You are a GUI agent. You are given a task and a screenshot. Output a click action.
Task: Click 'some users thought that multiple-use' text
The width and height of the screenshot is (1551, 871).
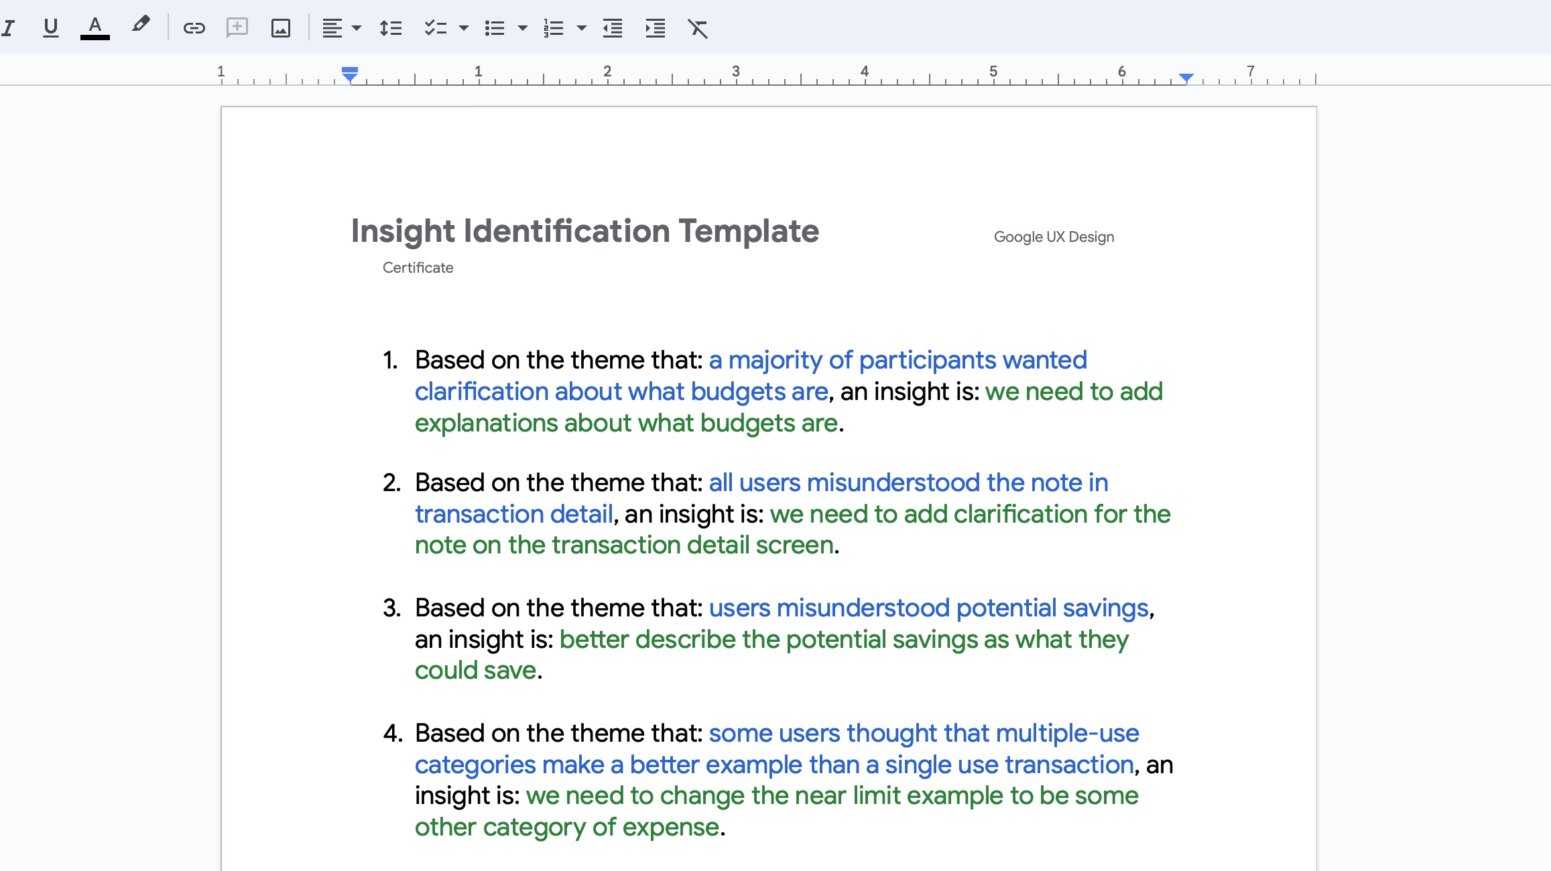[924, 733]
